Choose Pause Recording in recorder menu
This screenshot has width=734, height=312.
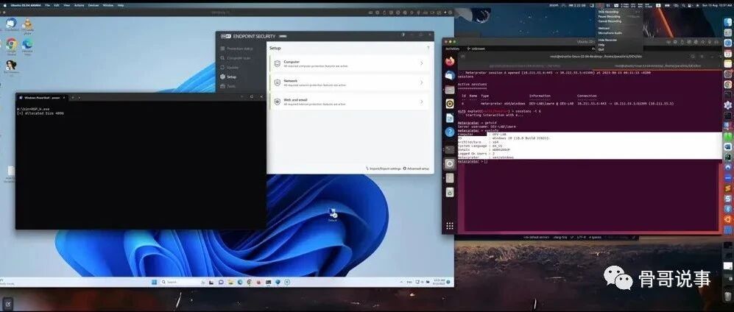point(609,16)
